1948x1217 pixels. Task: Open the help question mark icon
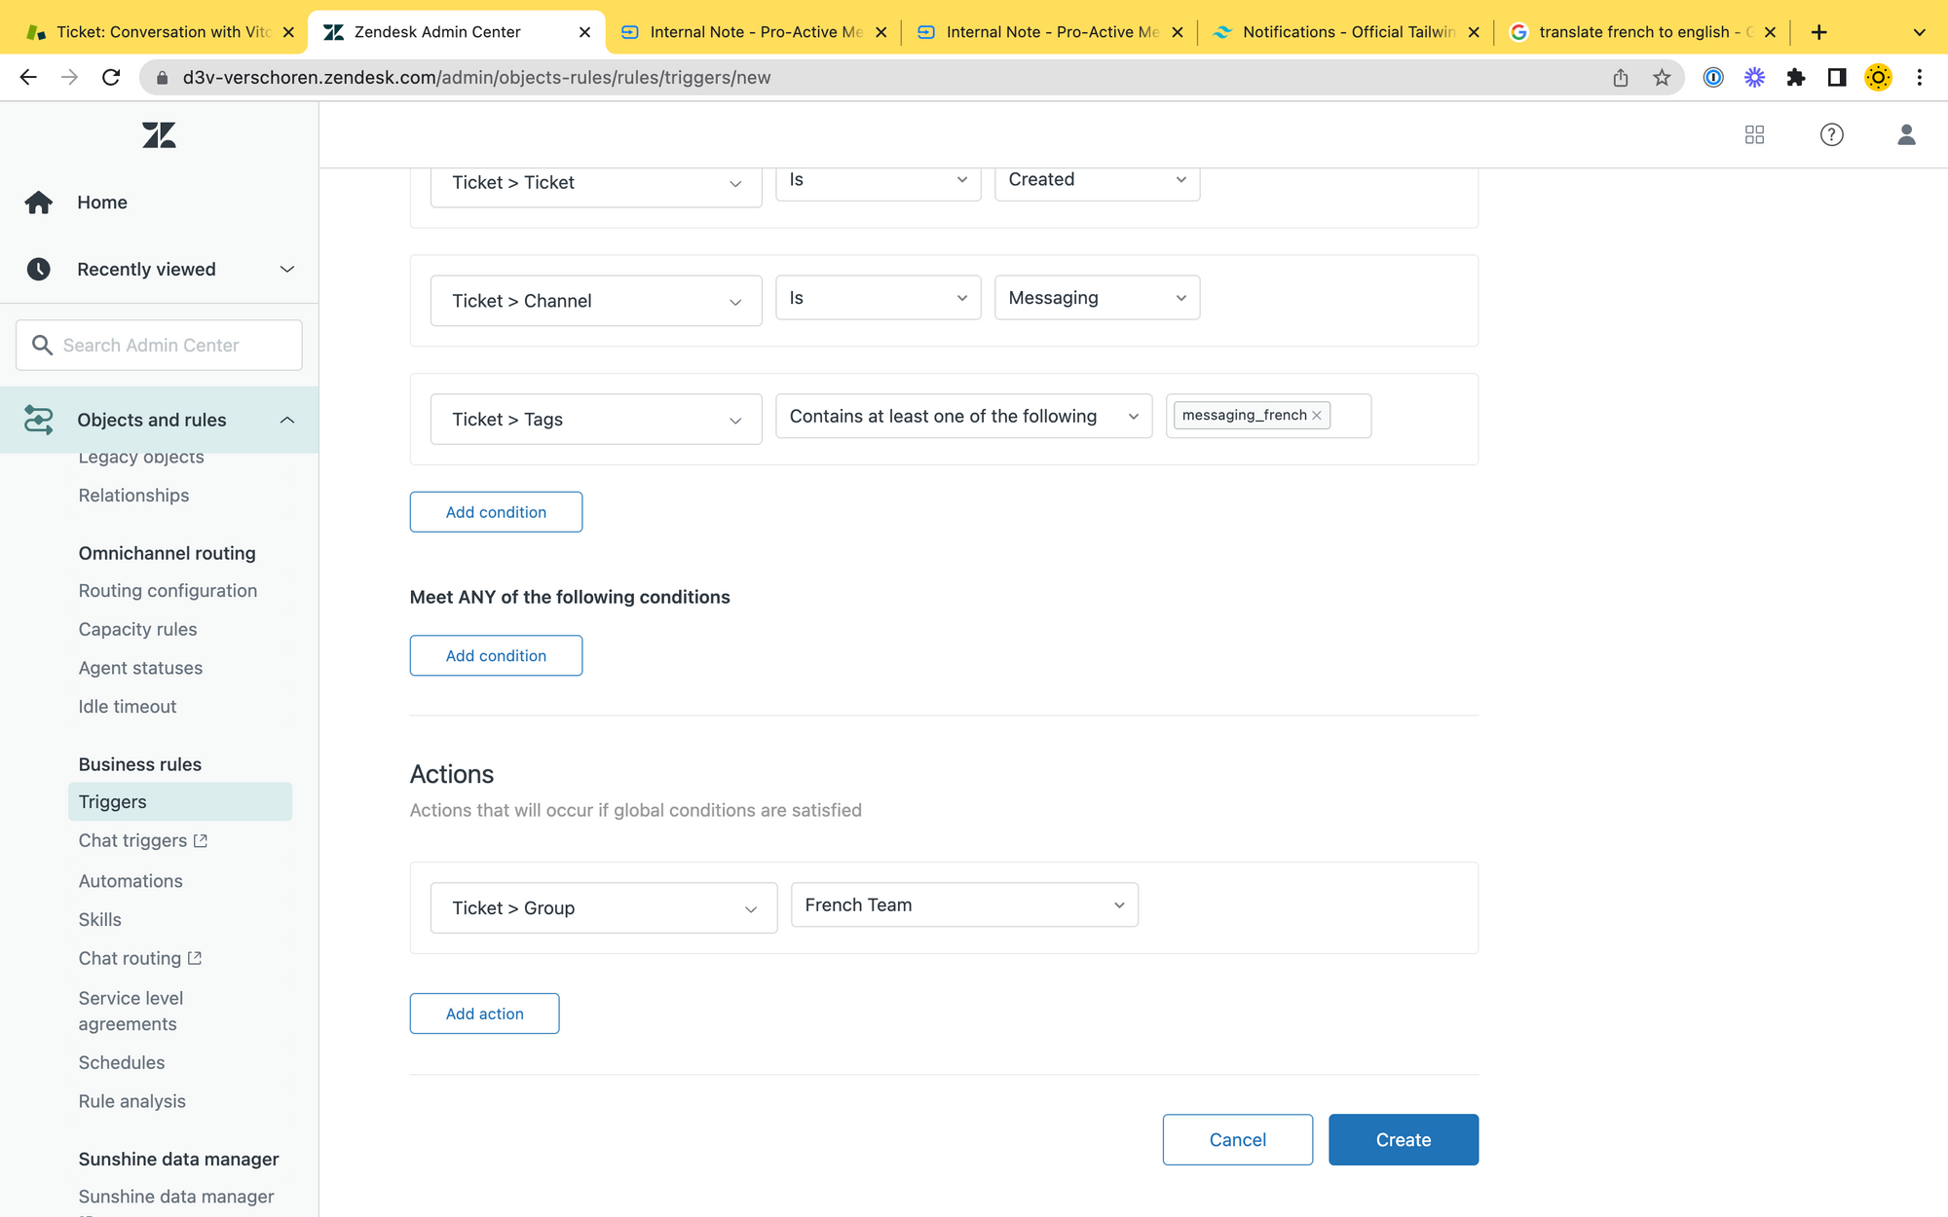[1831, 134]
